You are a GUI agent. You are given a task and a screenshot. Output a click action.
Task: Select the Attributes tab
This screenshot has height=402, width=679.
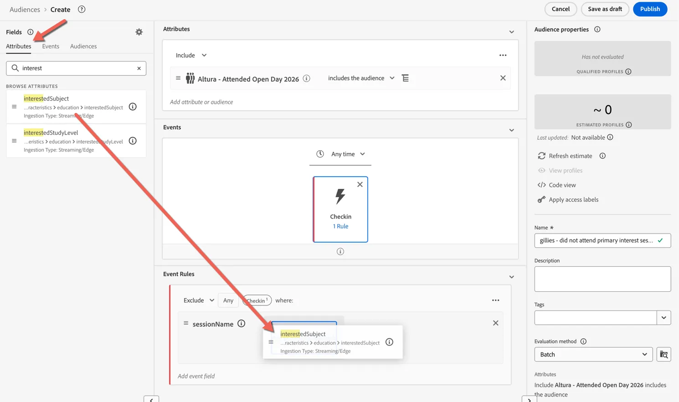point(19,46)
